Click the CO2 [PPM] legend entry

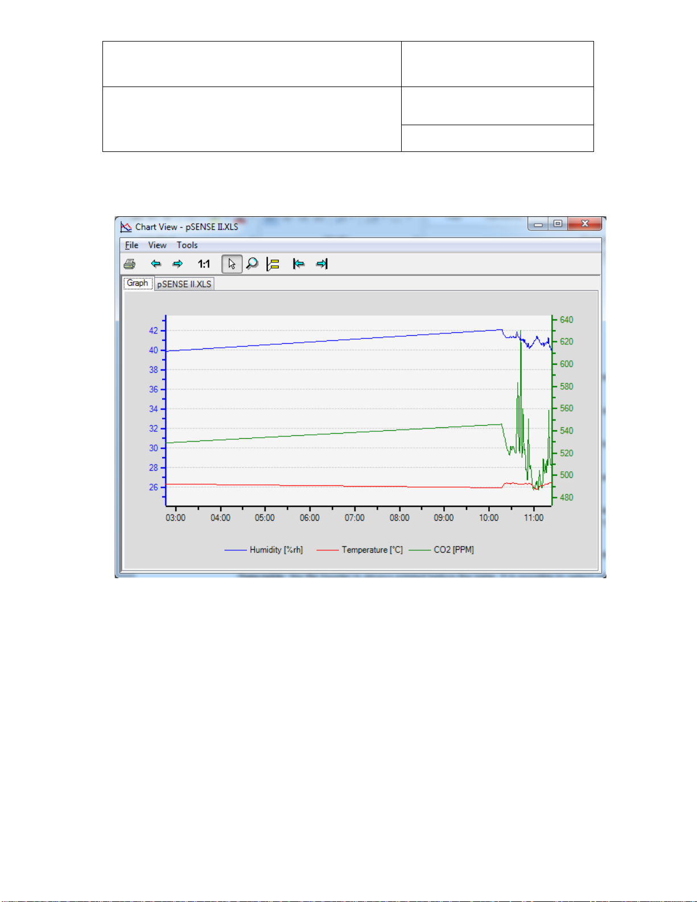pos(442,550)
